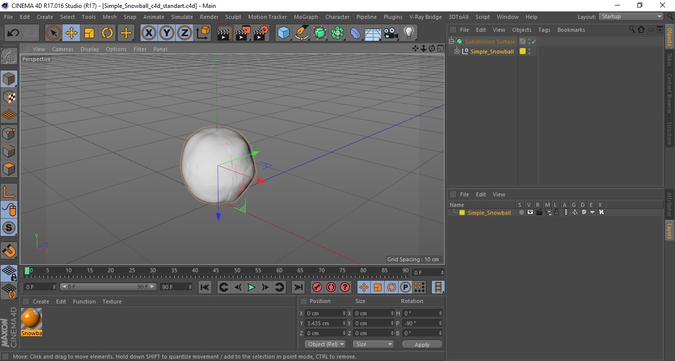Activate the Move tool in top toolbar
This screenshot has height=361, width=675.
pos(71,33)
